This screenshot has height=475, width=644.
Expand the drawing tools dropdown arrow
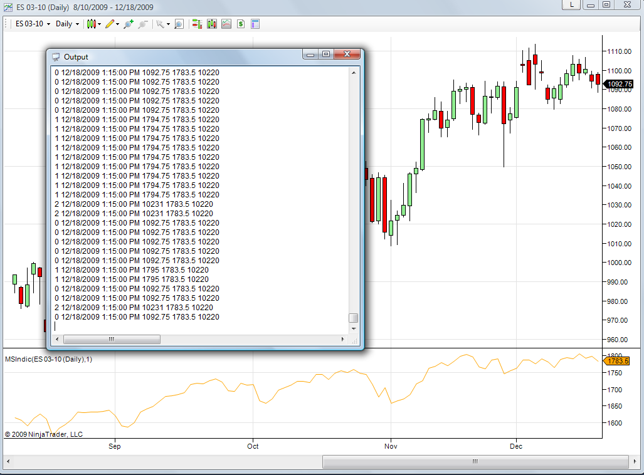pyautogui.click(x=117, y=24)
